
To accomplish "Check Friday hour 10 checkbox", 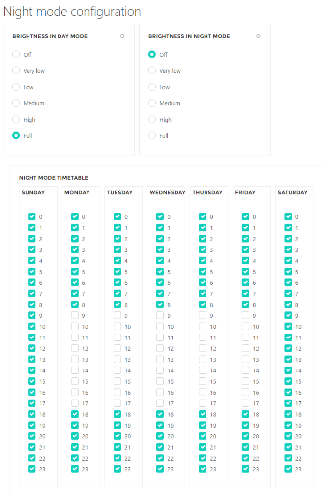I will tap(245, 327).
